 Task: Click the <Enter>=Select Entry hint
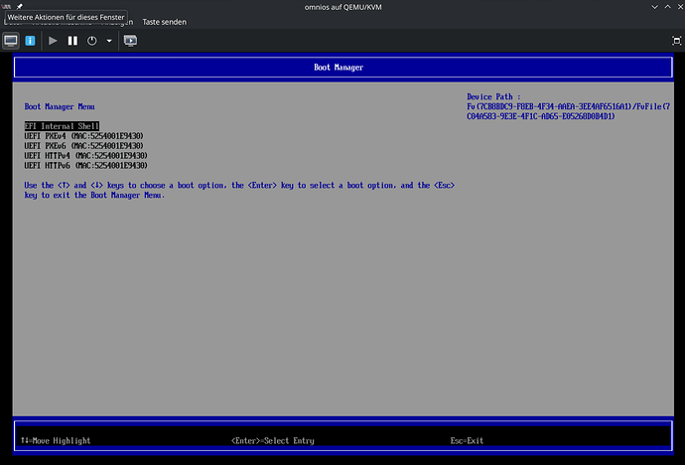[x=273, y=441]
